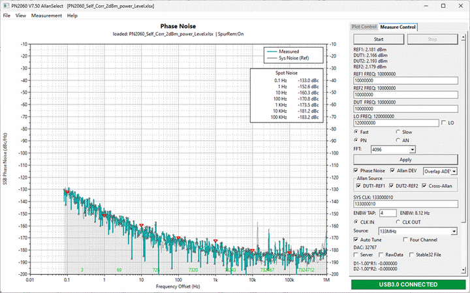The width and height of the screenshot is (470, 293).
Task: Click the red marker at 0.1 Hz
Action: tap(67, 192)
